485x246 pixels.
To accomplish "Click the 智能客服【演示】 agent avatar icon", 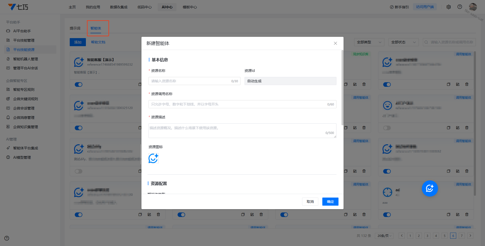I will click(x=79, y=62).
